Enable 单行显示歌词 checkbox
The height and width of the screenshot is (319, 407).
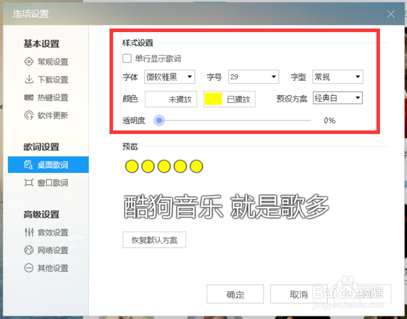click(x=127, y=59)
